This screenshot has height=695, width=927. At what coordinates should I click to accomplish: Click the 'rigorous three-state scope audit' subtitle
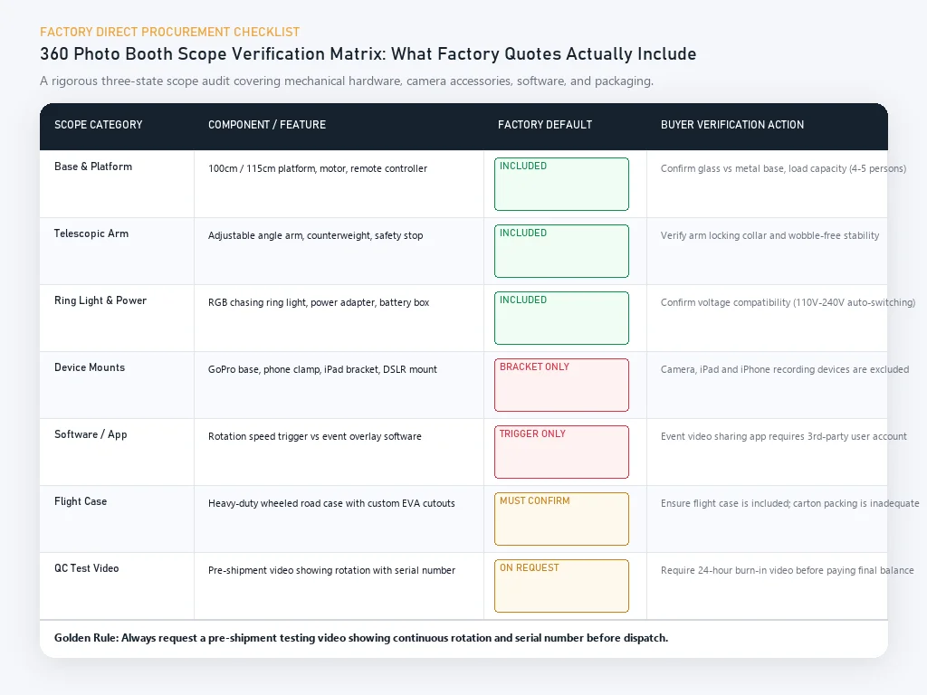point(347,81)
